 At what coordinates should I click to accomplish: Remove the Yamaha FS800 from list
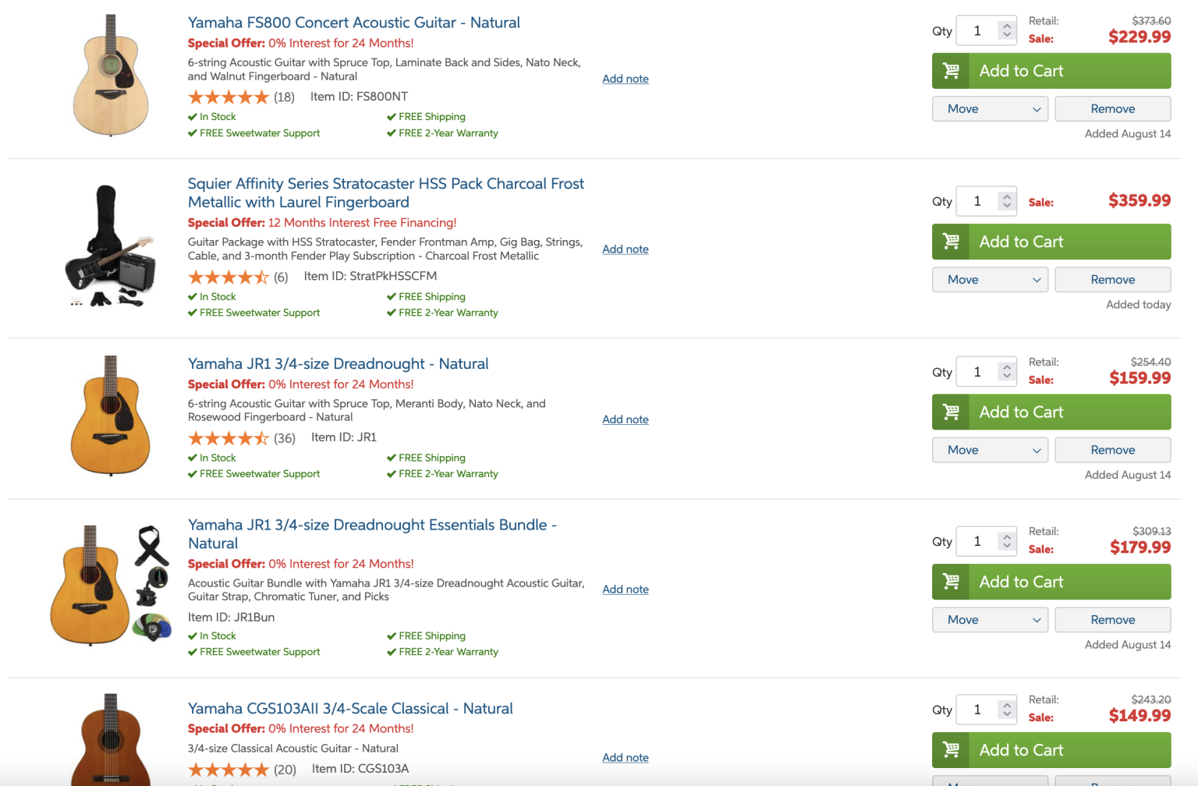1112,109
